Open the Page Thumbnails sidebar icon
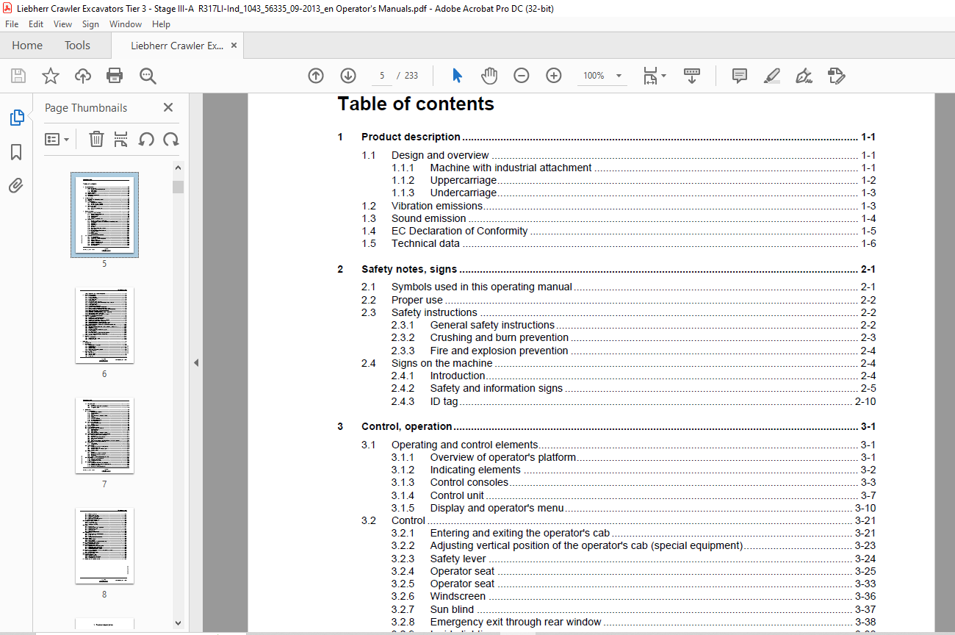The image size is (955, 635). [16, 118]
